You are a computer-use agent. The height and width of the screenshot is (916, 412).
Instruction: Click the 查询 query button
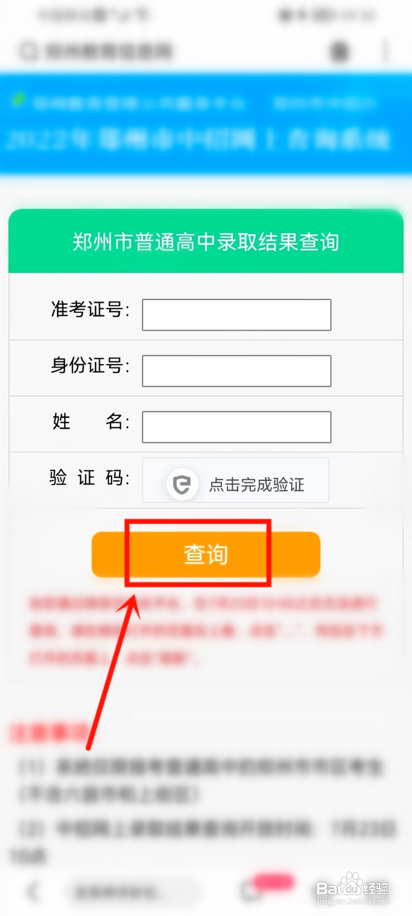pos(206,554)
